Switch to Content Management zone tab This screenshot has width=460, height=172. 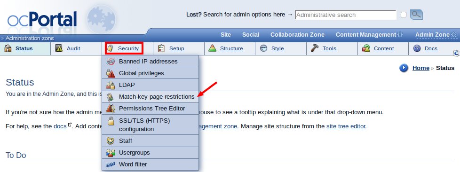click(366, 35)
